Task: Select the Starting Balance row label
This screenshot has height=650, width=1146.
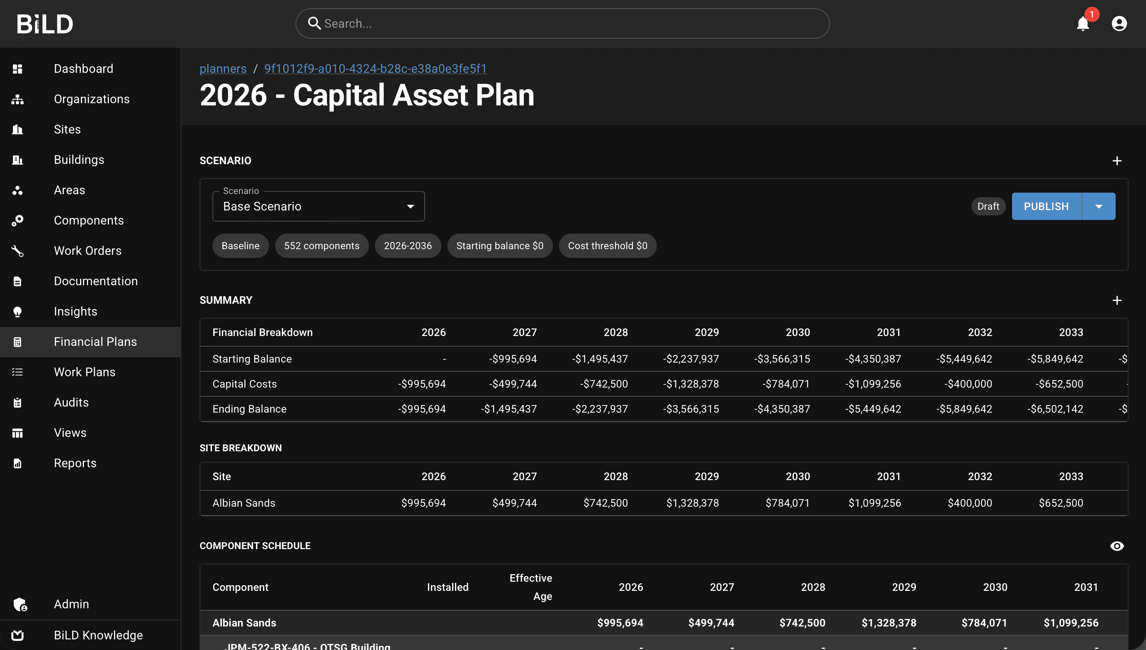Action: tap(252, 359)
